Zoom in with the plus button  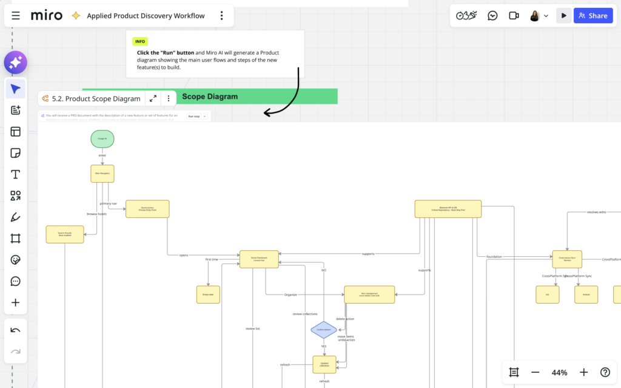click(x=583, y=372)
